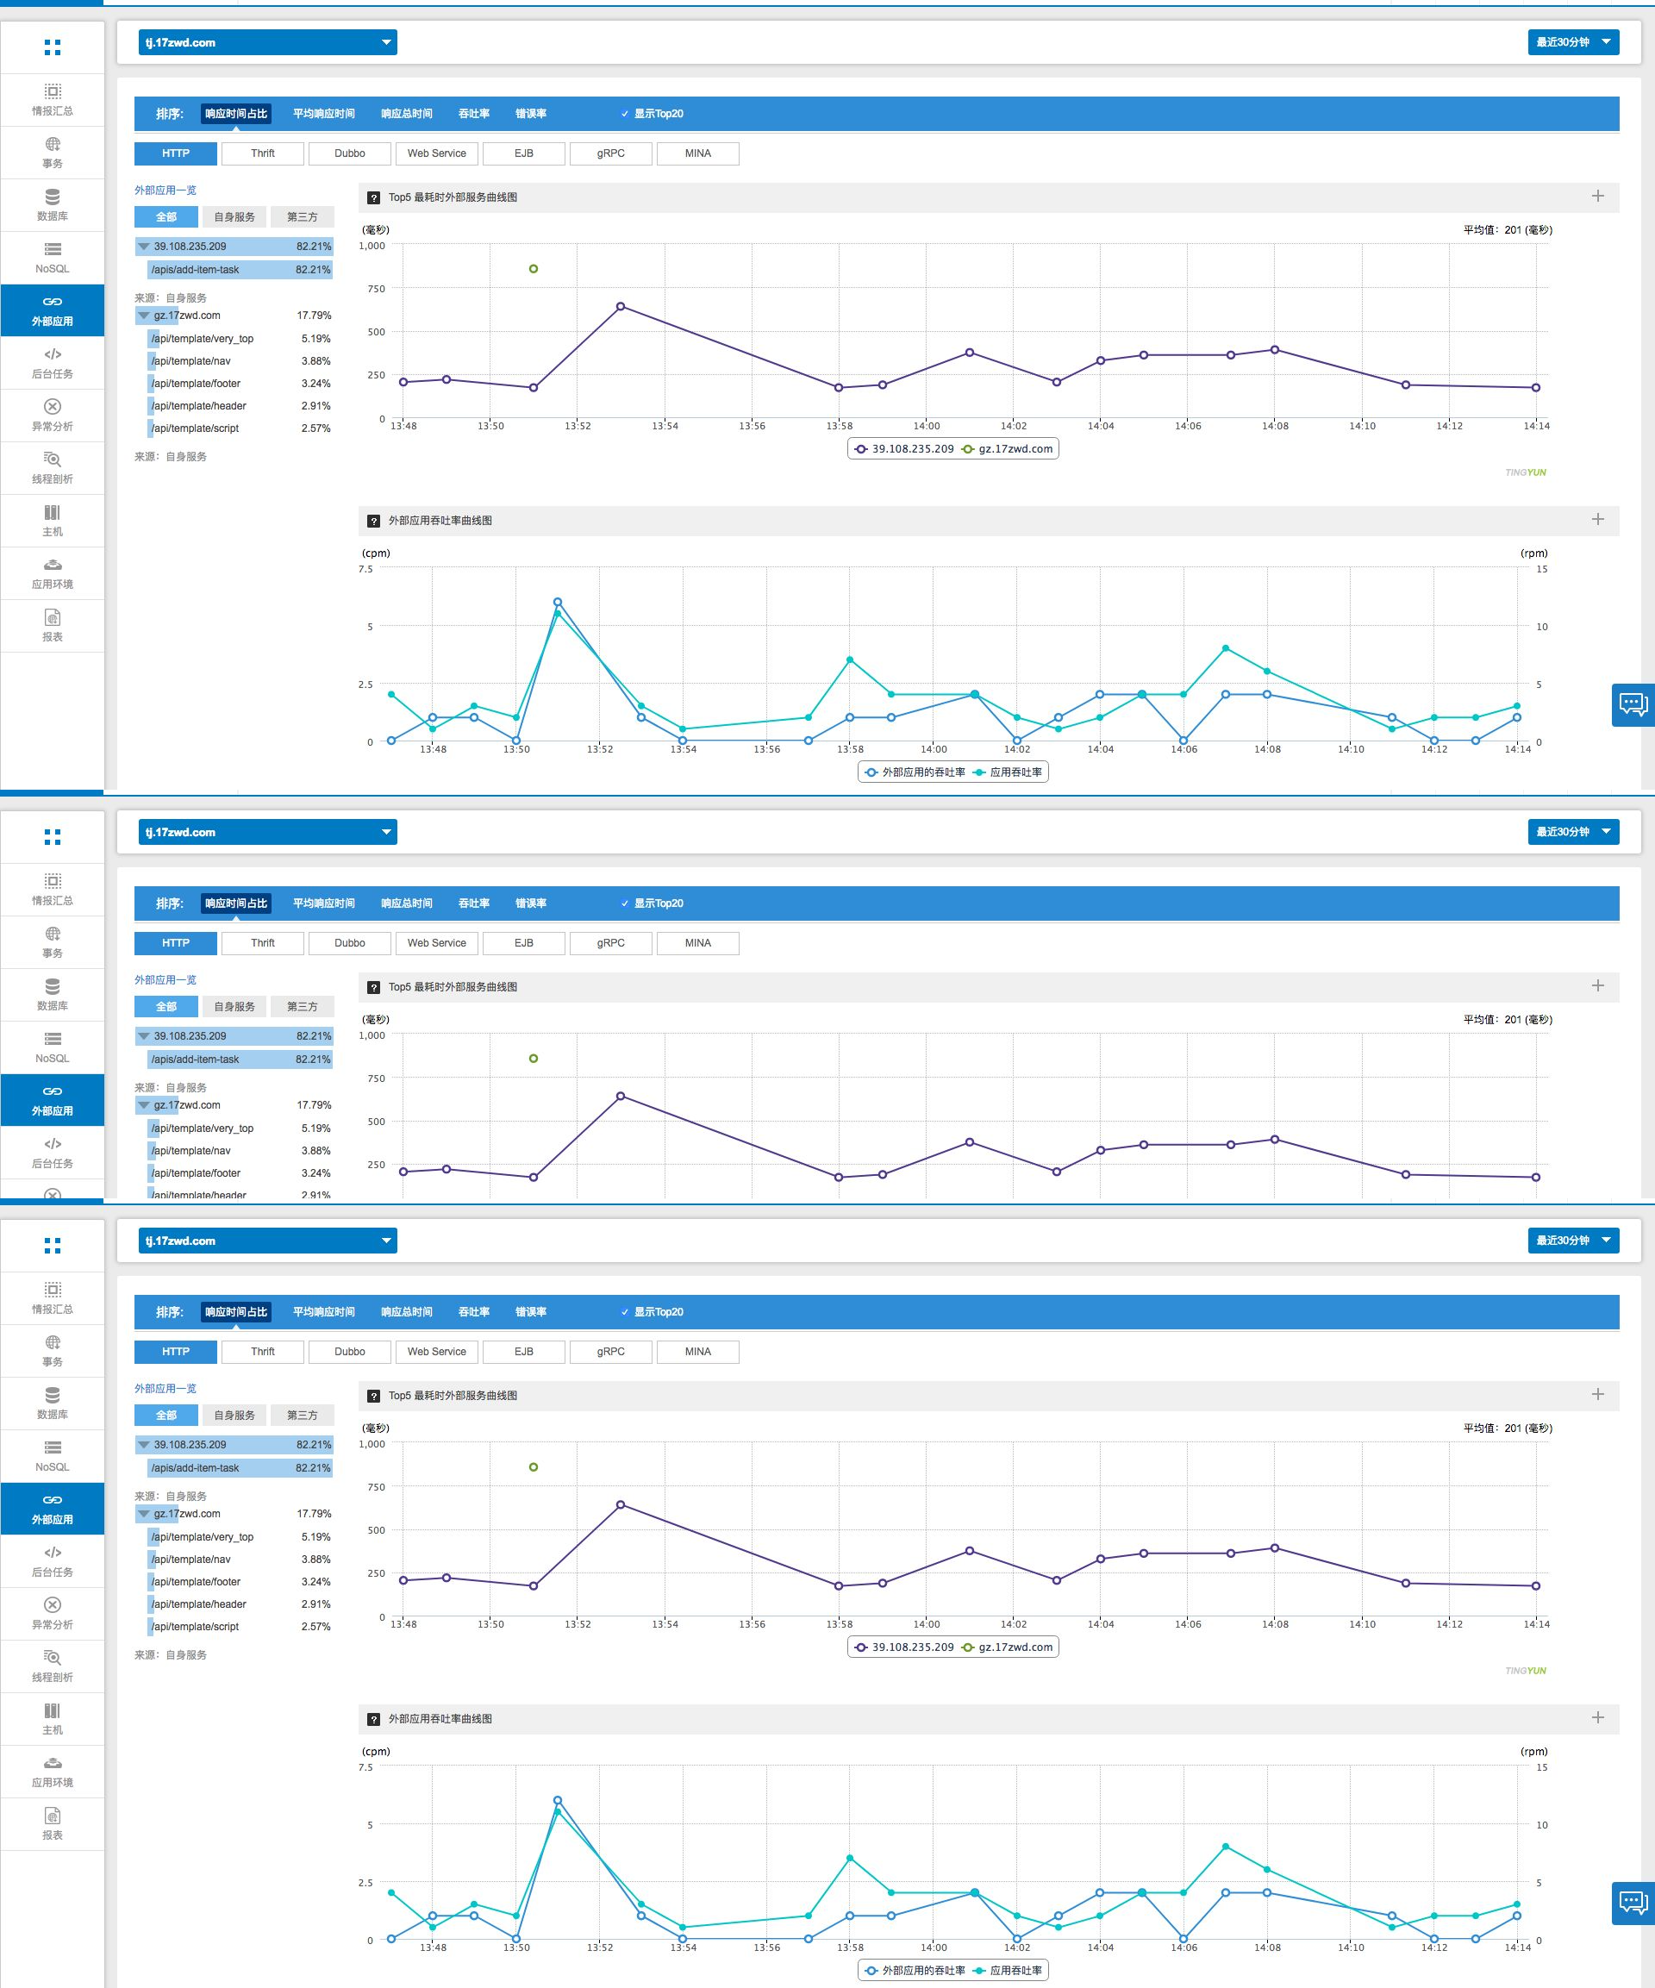Click the help icon beside topmost 外部应用吞吐率曲线图 title

click(374, 521)
